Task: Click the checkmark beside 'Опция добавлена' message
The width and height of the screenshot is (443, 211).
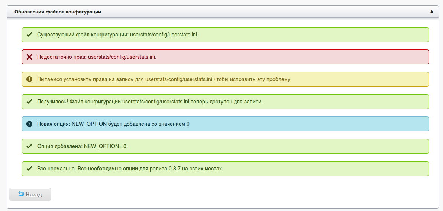Action: click(x=29, y=146)
